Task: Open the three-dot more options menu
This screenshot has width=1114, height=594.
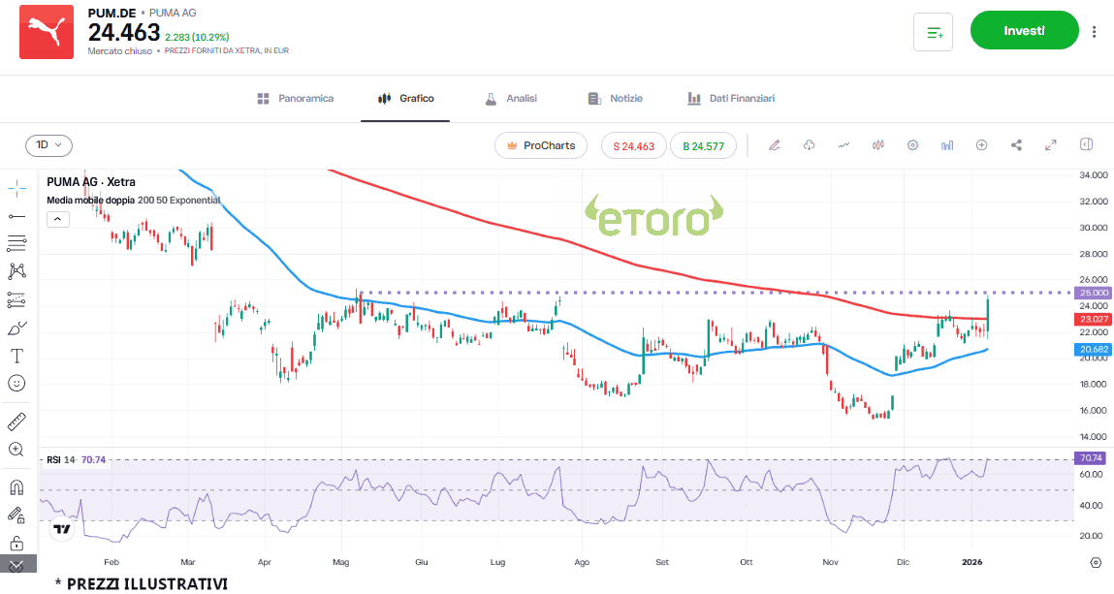Action: coord(1095,31)
